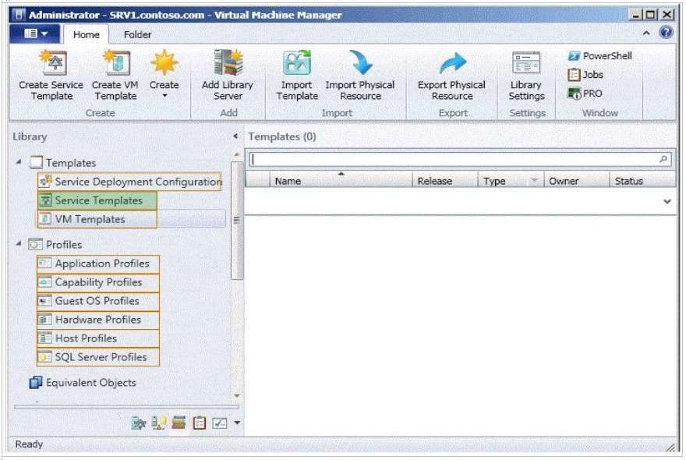
Task: Open the navigation buttons options dropdown
Action: pos(237,423)
